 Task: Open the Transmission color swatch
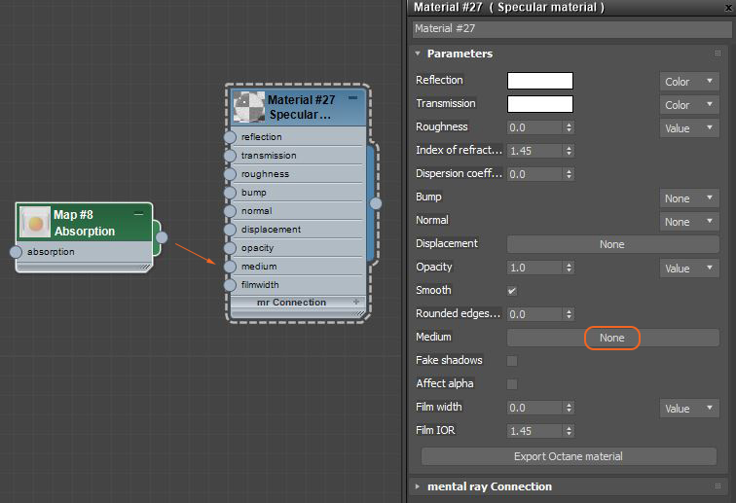click(x=540, y=104)
